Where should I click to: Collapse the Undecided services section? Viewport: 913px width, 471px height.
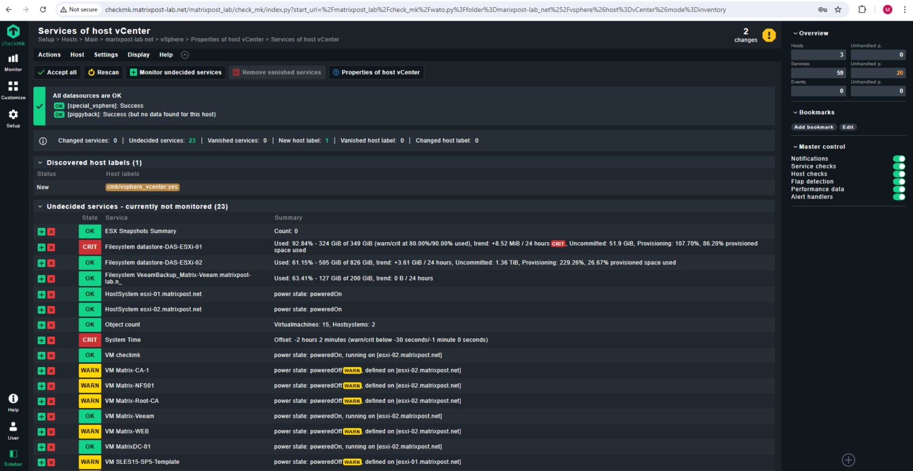pos(40,206)
